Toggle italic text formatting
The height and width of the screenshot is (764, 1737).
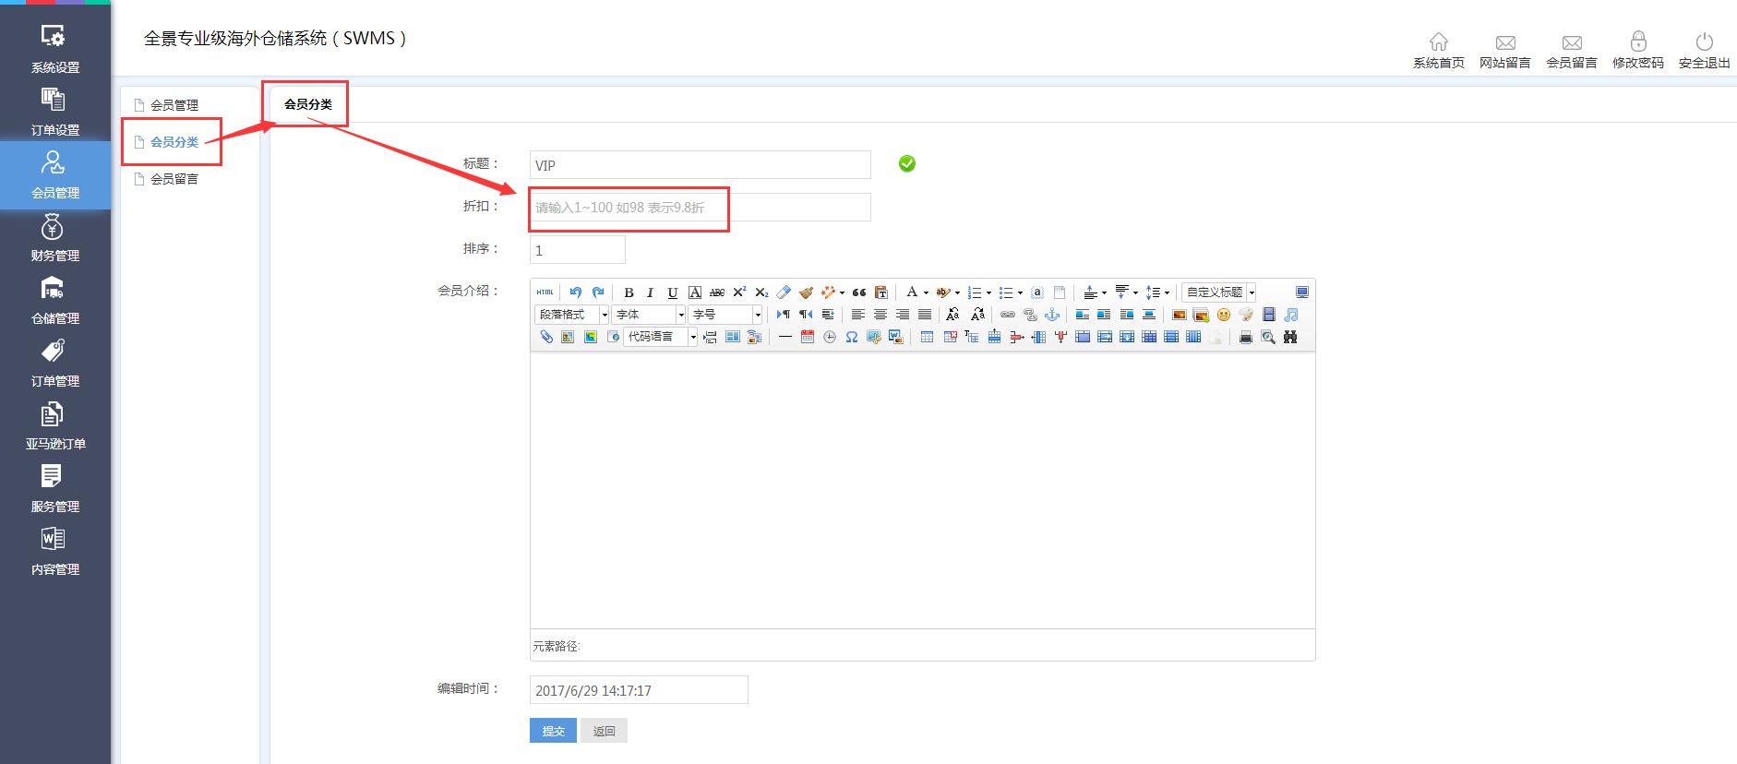tap(650, 292)
